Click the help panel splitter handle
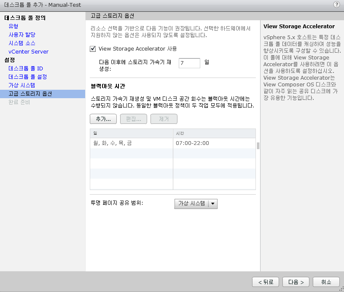The height and width of the screenshot is (292, 344). point(258,146)
